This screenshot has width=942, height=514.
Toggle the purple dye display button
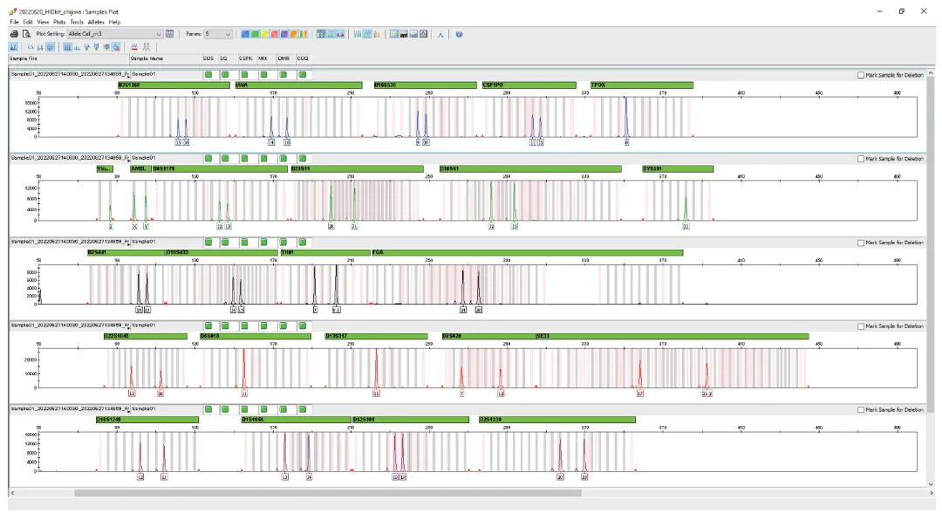coord(283,34)
